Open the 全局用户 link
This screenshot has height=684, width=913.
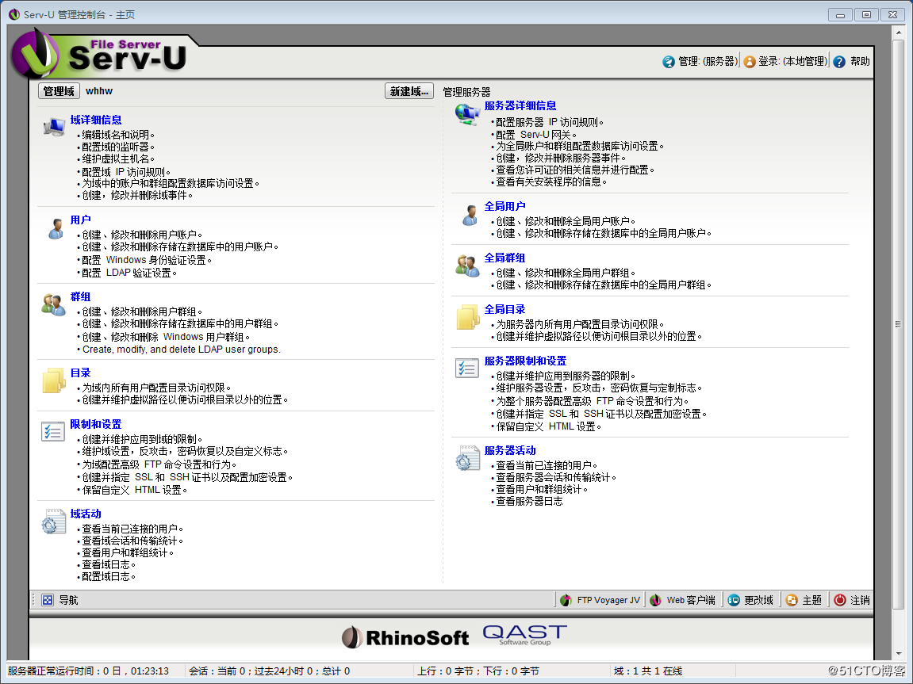pos(505,206)
